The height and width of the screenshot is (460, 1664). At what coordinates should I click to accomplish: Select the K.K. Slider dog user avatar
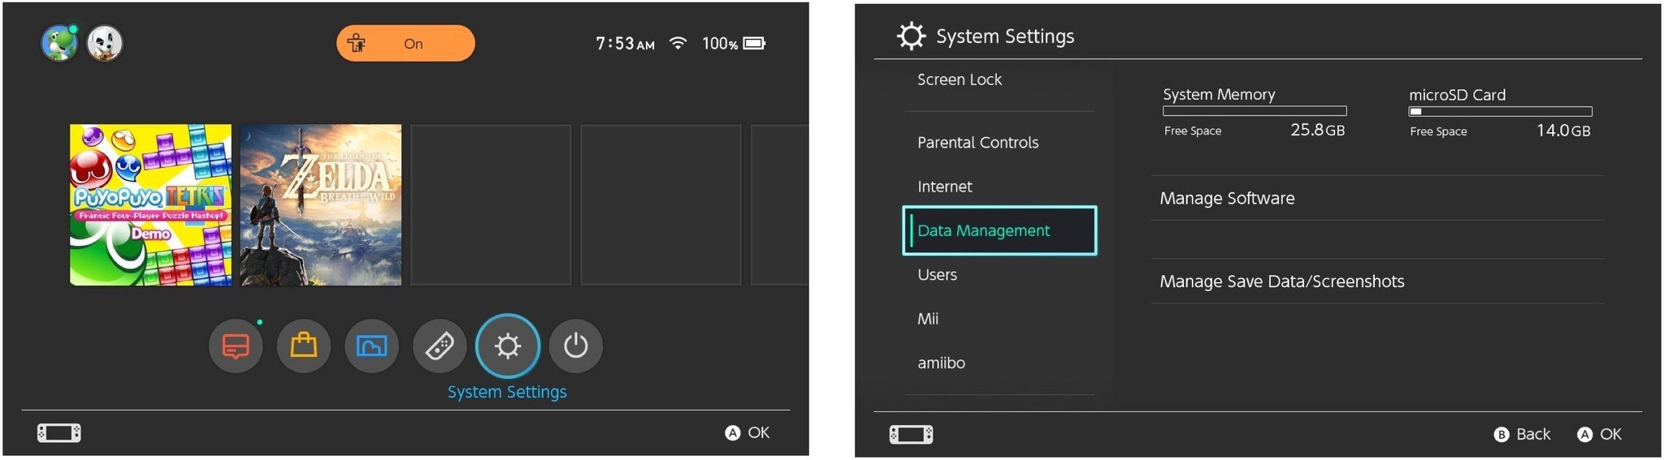coord(104,43)
